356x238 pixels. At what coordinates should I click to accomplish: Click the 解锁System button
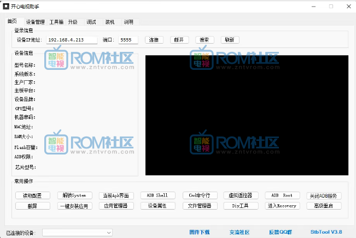click(x=75, y=195)
